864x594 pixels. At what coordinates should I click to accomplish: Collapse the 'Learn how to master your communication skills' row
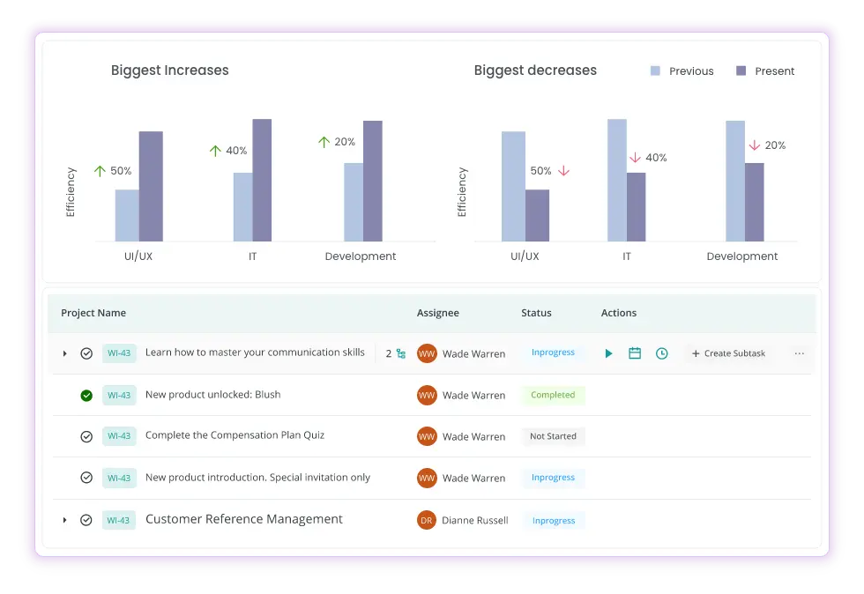point(64,353)
